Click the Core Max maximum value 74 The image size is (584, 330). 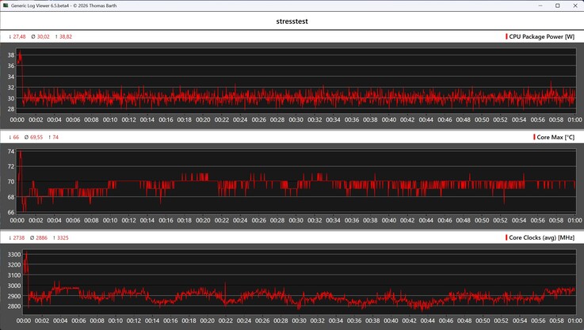[55, 137]
